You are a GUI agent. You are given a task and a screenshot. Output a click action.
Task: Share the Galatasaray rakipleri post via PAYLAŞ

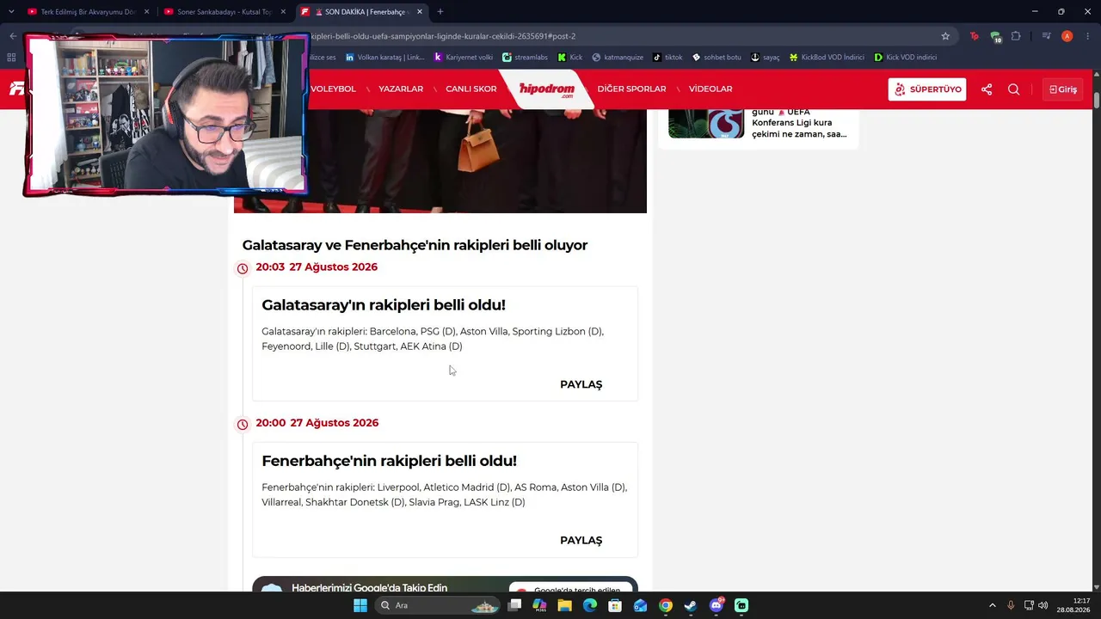click(581, 384)
